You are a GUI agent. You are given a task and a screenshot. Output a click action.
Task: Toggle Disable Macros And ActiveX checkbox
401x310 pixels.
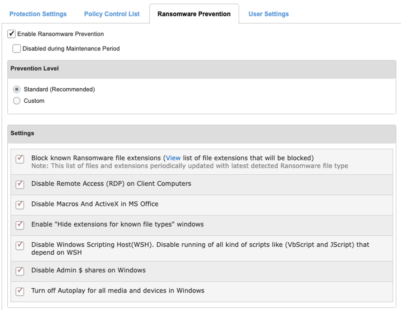point(20,205)
